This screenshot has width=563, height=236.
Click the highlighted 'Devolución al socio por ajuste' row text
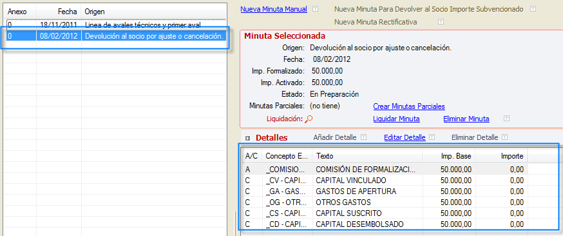155,36
